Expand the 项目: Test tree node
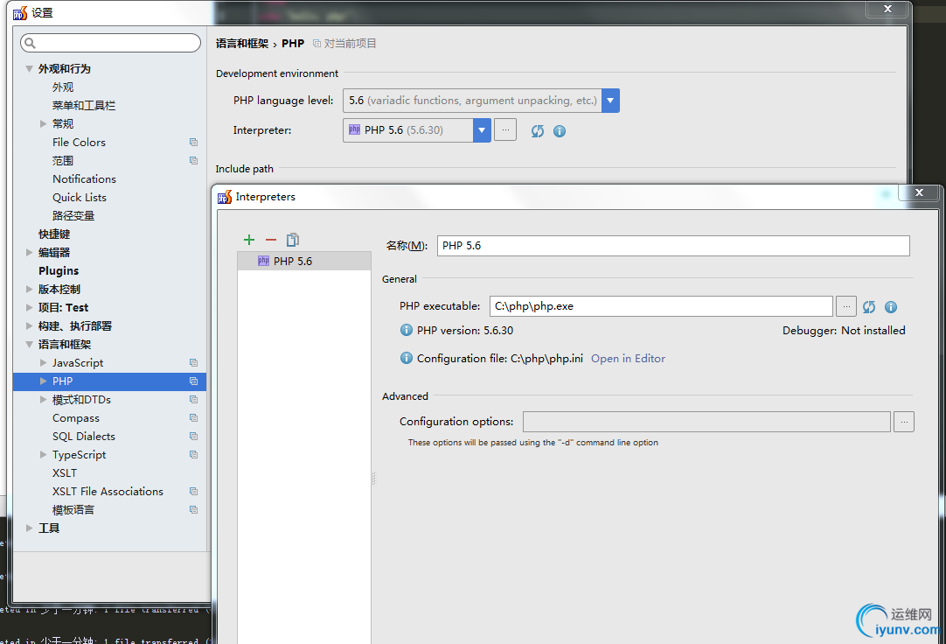Viewport: 946px width, 644px height. tap(29, 307)
